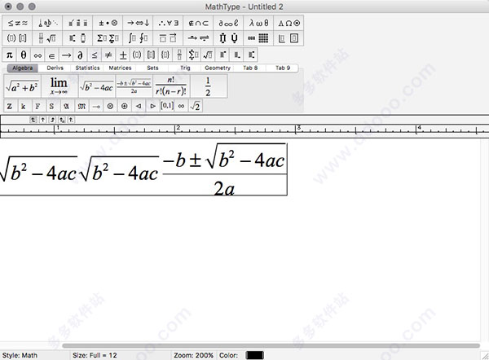Open the fraction and radical templates palette
This screenshot has height=360, width=489.
(47, 38)
